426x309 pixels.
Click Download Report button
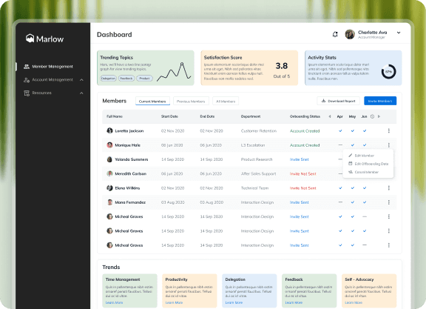tap(338, 101)
